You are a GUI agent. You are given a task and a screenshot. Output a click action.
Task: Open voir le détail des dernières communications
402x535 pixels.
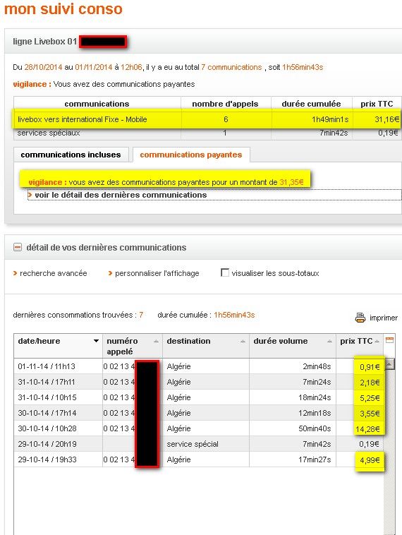click(x=121, y=195)
